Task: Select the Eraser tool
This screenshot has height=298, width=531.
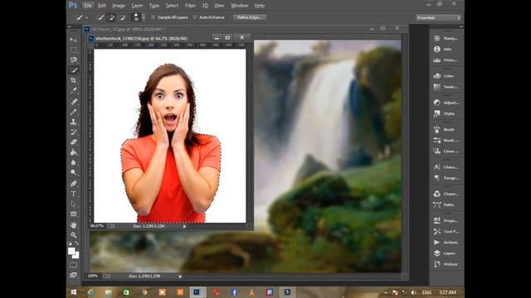Action: coord(74,142)
